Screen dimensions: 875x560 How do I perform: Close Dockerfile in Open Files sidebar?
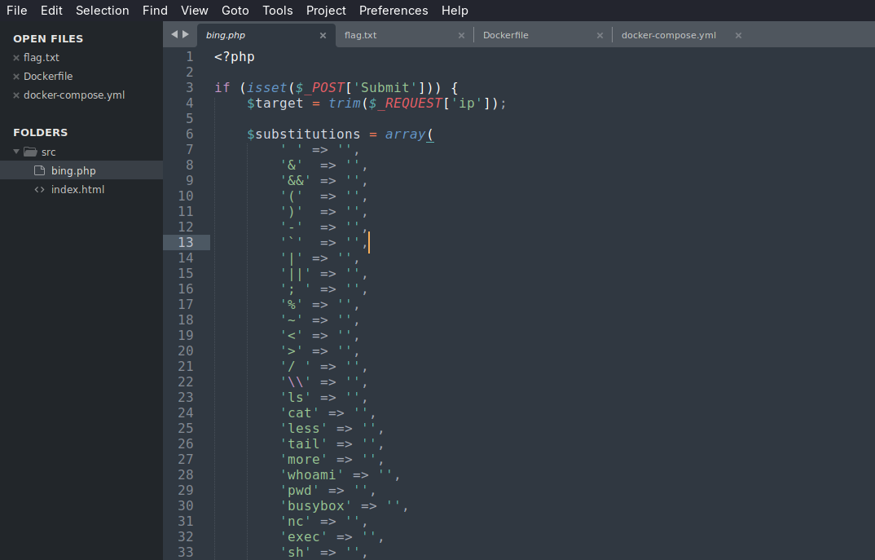click(x=16, y=77)
